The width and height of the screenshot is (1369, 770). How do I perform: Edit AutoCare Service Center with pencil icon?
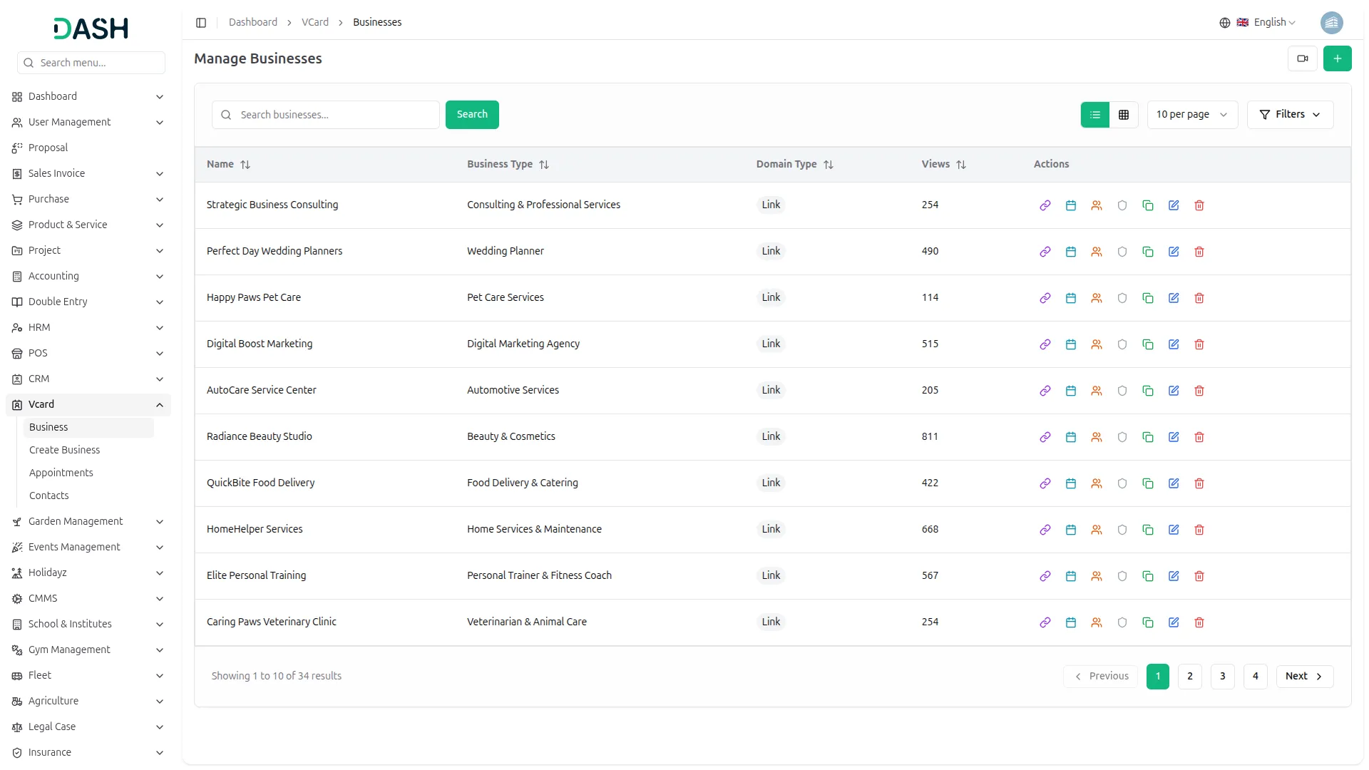click(1173, 391)
